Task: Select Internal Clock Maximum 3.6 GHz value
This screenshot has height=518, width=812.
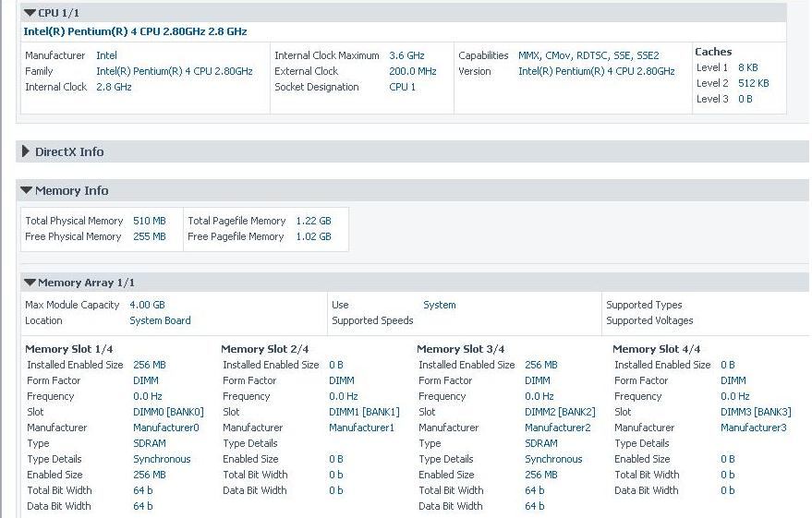Action: coord(406,55)
